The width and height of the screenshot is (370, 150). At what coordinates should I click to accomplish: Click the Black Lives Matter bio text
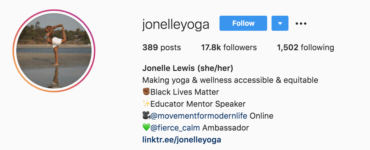[x=185, y=92]
